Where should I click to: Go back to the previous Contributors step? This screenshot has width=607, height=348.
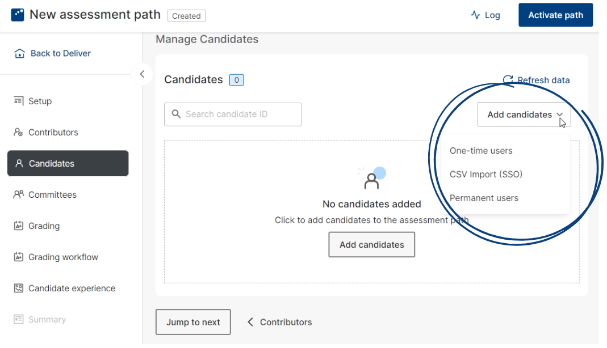pos(279,322)
